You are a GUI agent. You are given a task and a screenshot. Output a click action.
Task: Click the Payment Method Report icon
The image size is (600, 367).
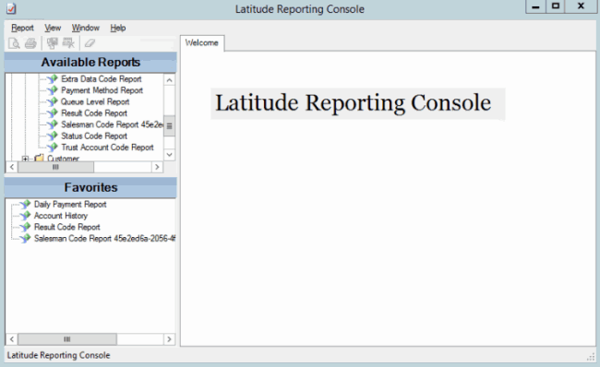pyautogui.click(x=53, y=90)
